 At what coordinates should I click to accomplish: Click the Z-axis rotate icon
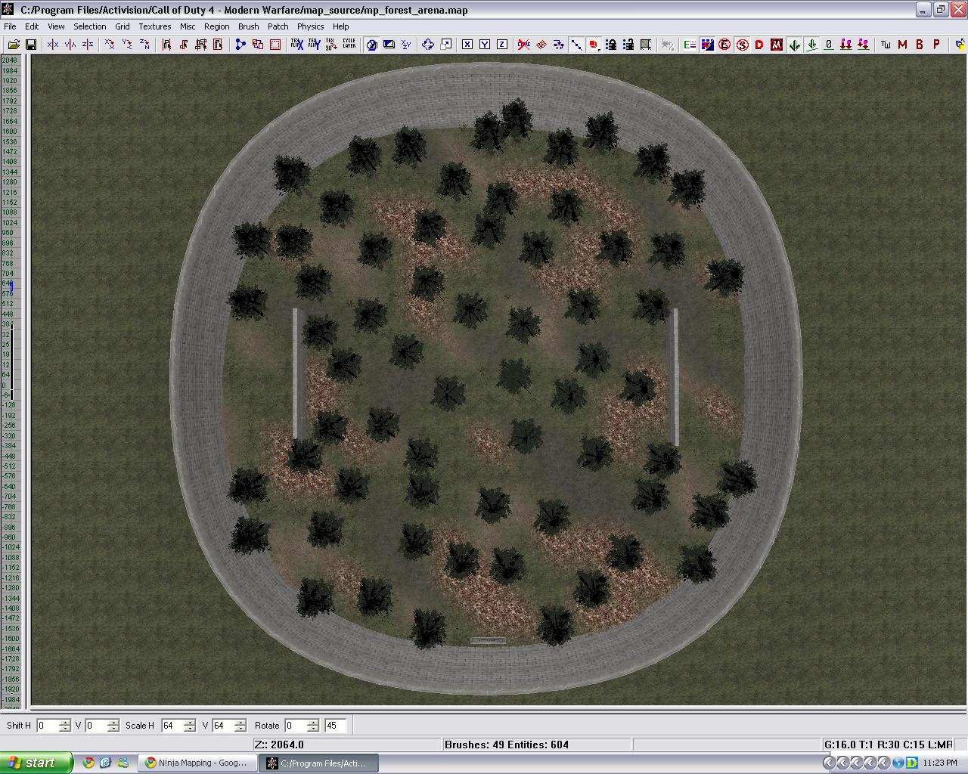tap(144, 45)
